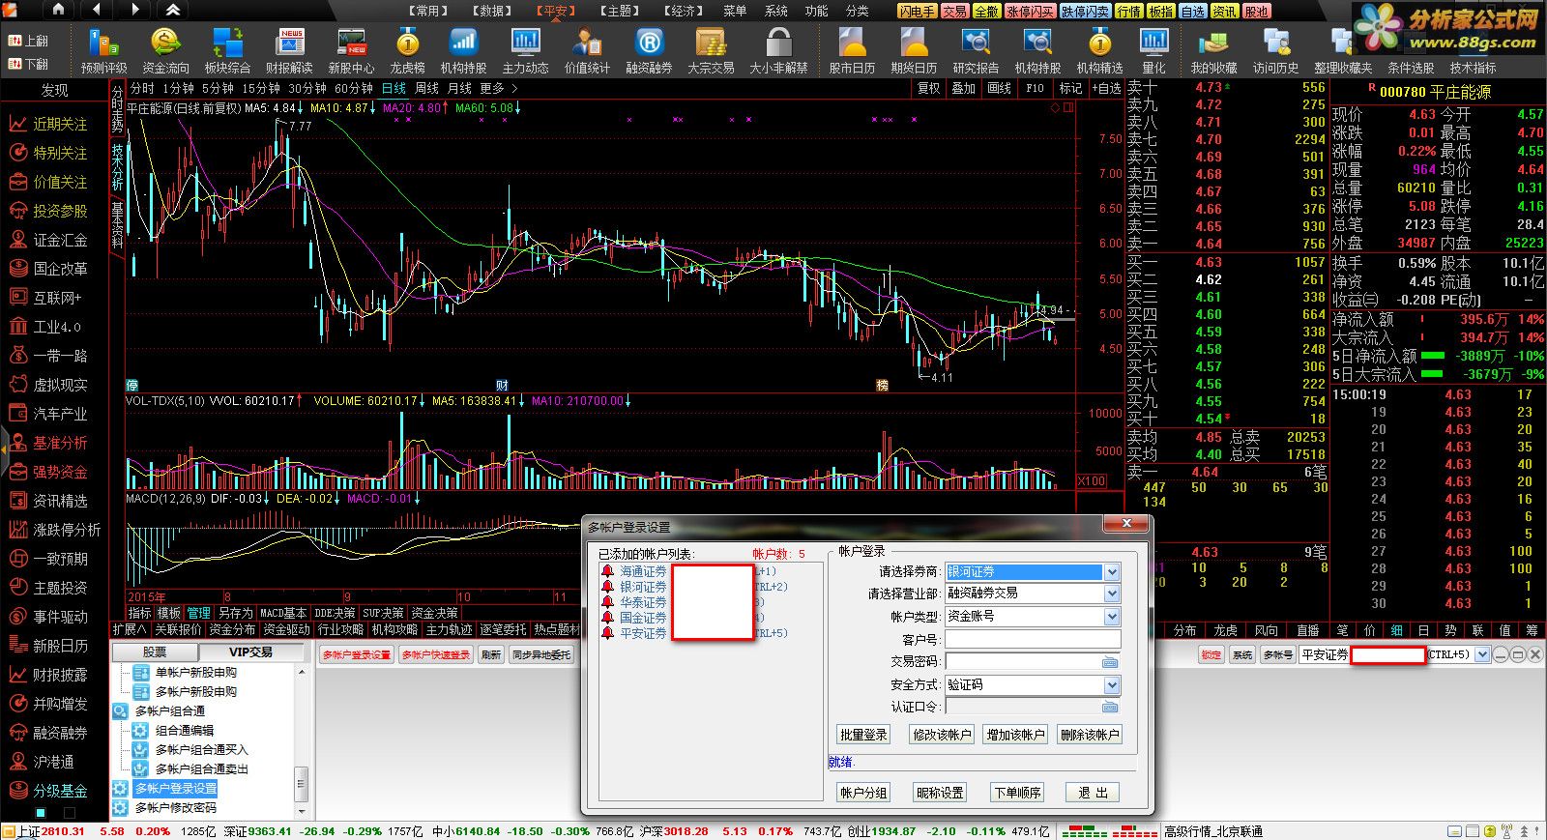Screen dimensions: 1547x840
Task: Click the 修改该帐户 button
Action: tap(941, 735)
